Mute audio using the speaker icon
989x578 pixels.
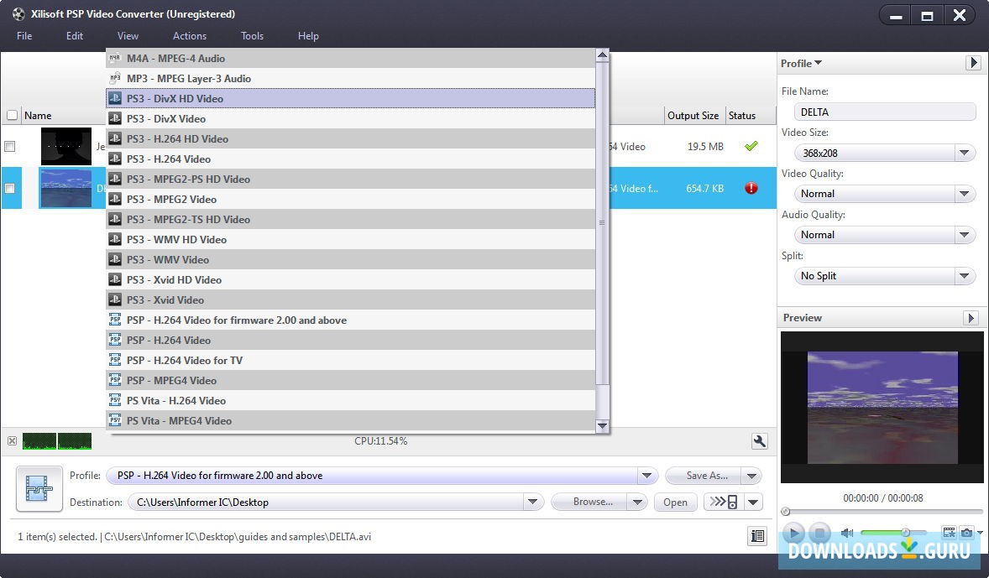846,532
